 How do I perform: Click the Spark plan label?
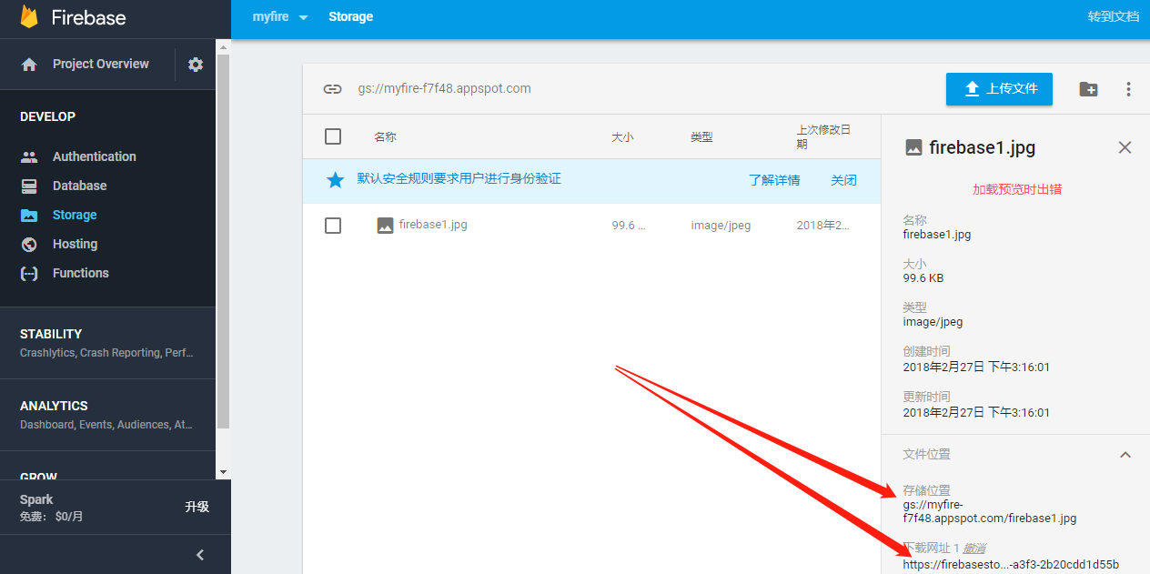coord(36,499)
